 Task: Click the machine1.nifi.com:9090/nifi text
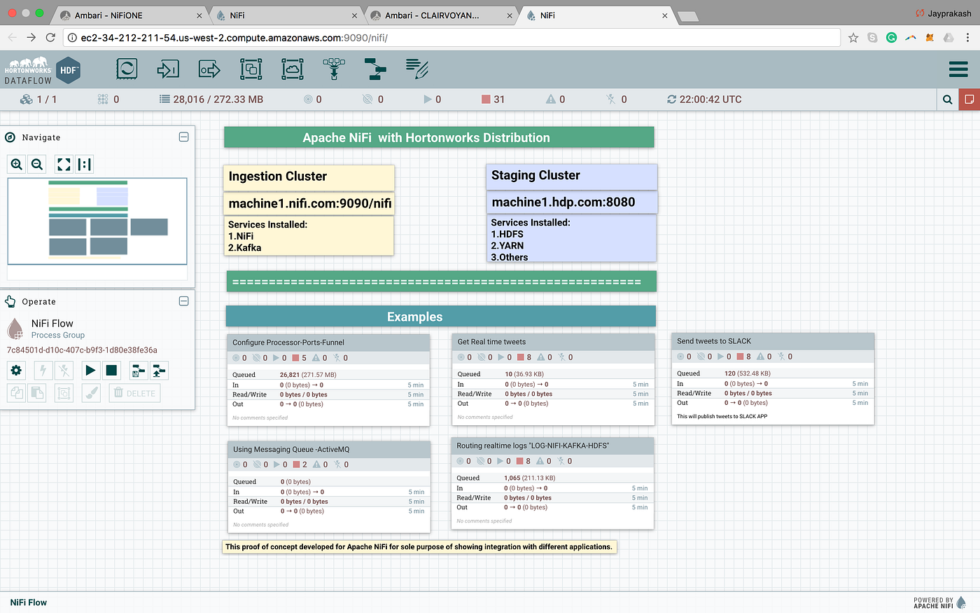pos(310,203)
